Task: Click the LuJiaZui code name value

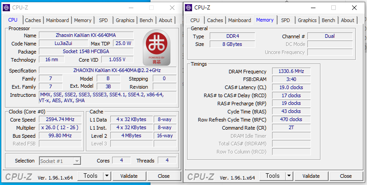Action: pos(63,43)
